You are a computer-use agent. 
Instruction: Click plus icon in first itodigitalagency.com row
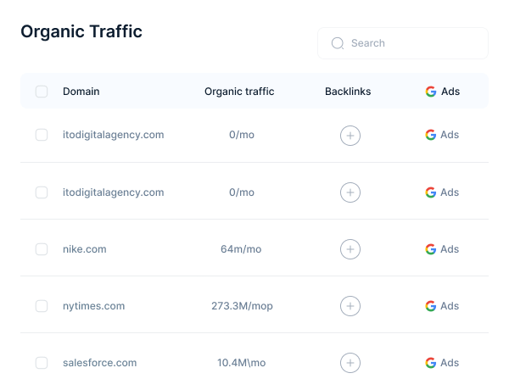pyautogui.click(x=350, y=135)
